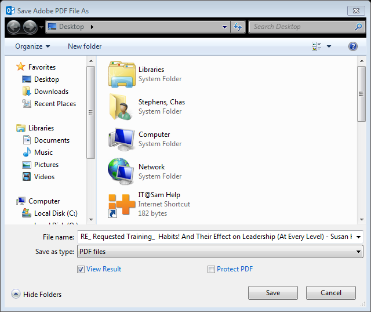Select Downloads in navigation pane
The width and height of the screenshot is (371, 312).
(x=52, y=92)
